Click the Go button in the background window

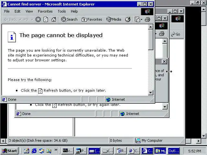pos(176,34)
